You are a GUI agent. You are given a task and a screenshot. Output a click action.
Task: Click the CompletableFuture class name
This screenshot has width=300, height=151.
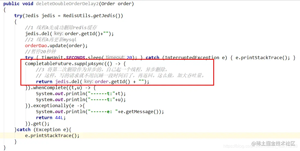pyautogui.click(x=48, y=64)
